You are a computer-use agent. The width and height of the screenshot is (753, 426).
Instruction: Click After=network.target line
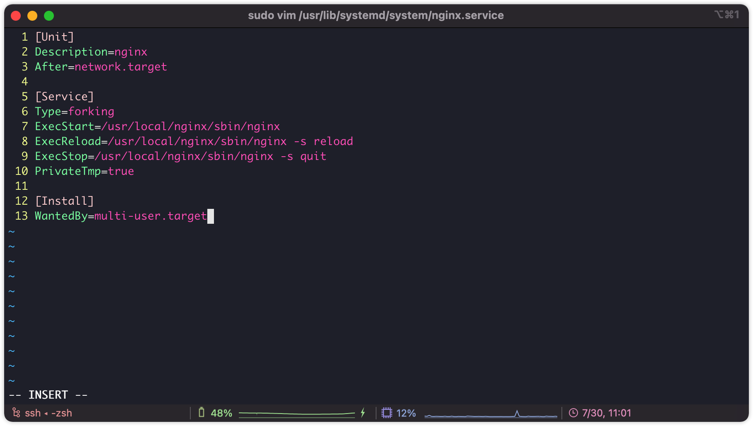coord(101,67)
